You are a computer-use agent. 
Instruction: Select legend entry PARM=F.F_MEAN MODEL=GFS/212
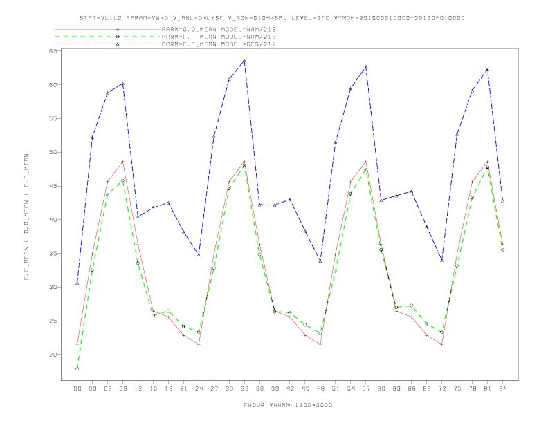(219, 44)
